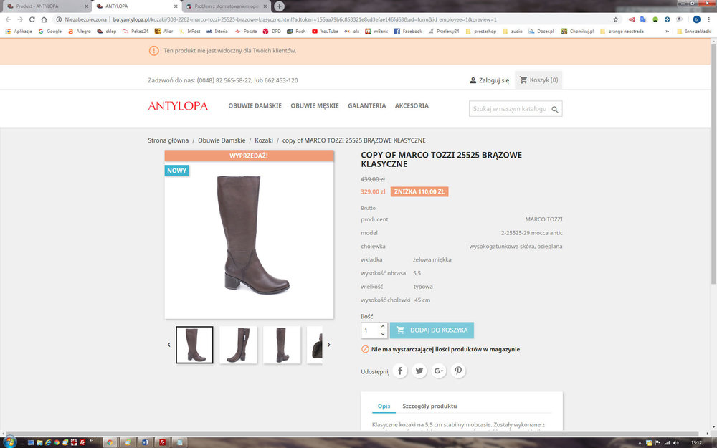Show previous thumbnails with left arrow
Screen dimensions: 717x448
click(x=168, y=345)
